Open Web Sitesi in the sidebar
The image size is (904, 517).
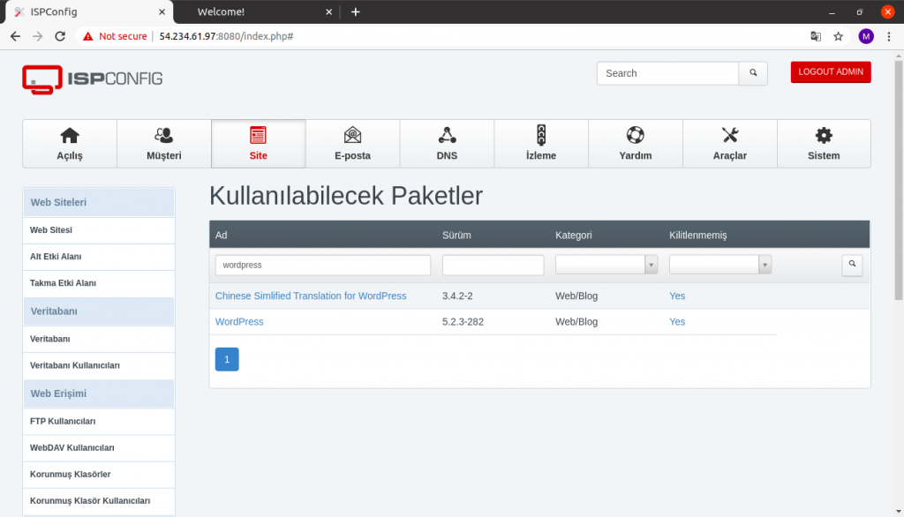coord(99,230)
